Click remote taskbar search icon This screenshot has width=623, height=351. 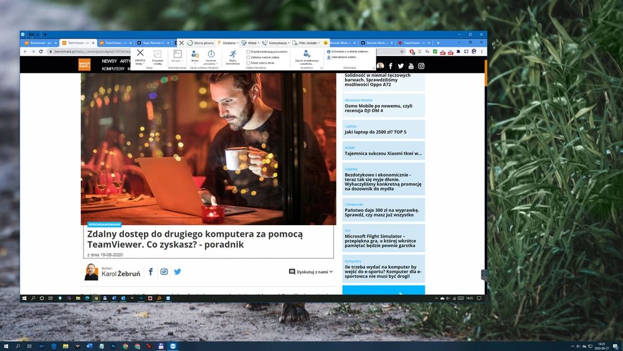coord(33,298)
